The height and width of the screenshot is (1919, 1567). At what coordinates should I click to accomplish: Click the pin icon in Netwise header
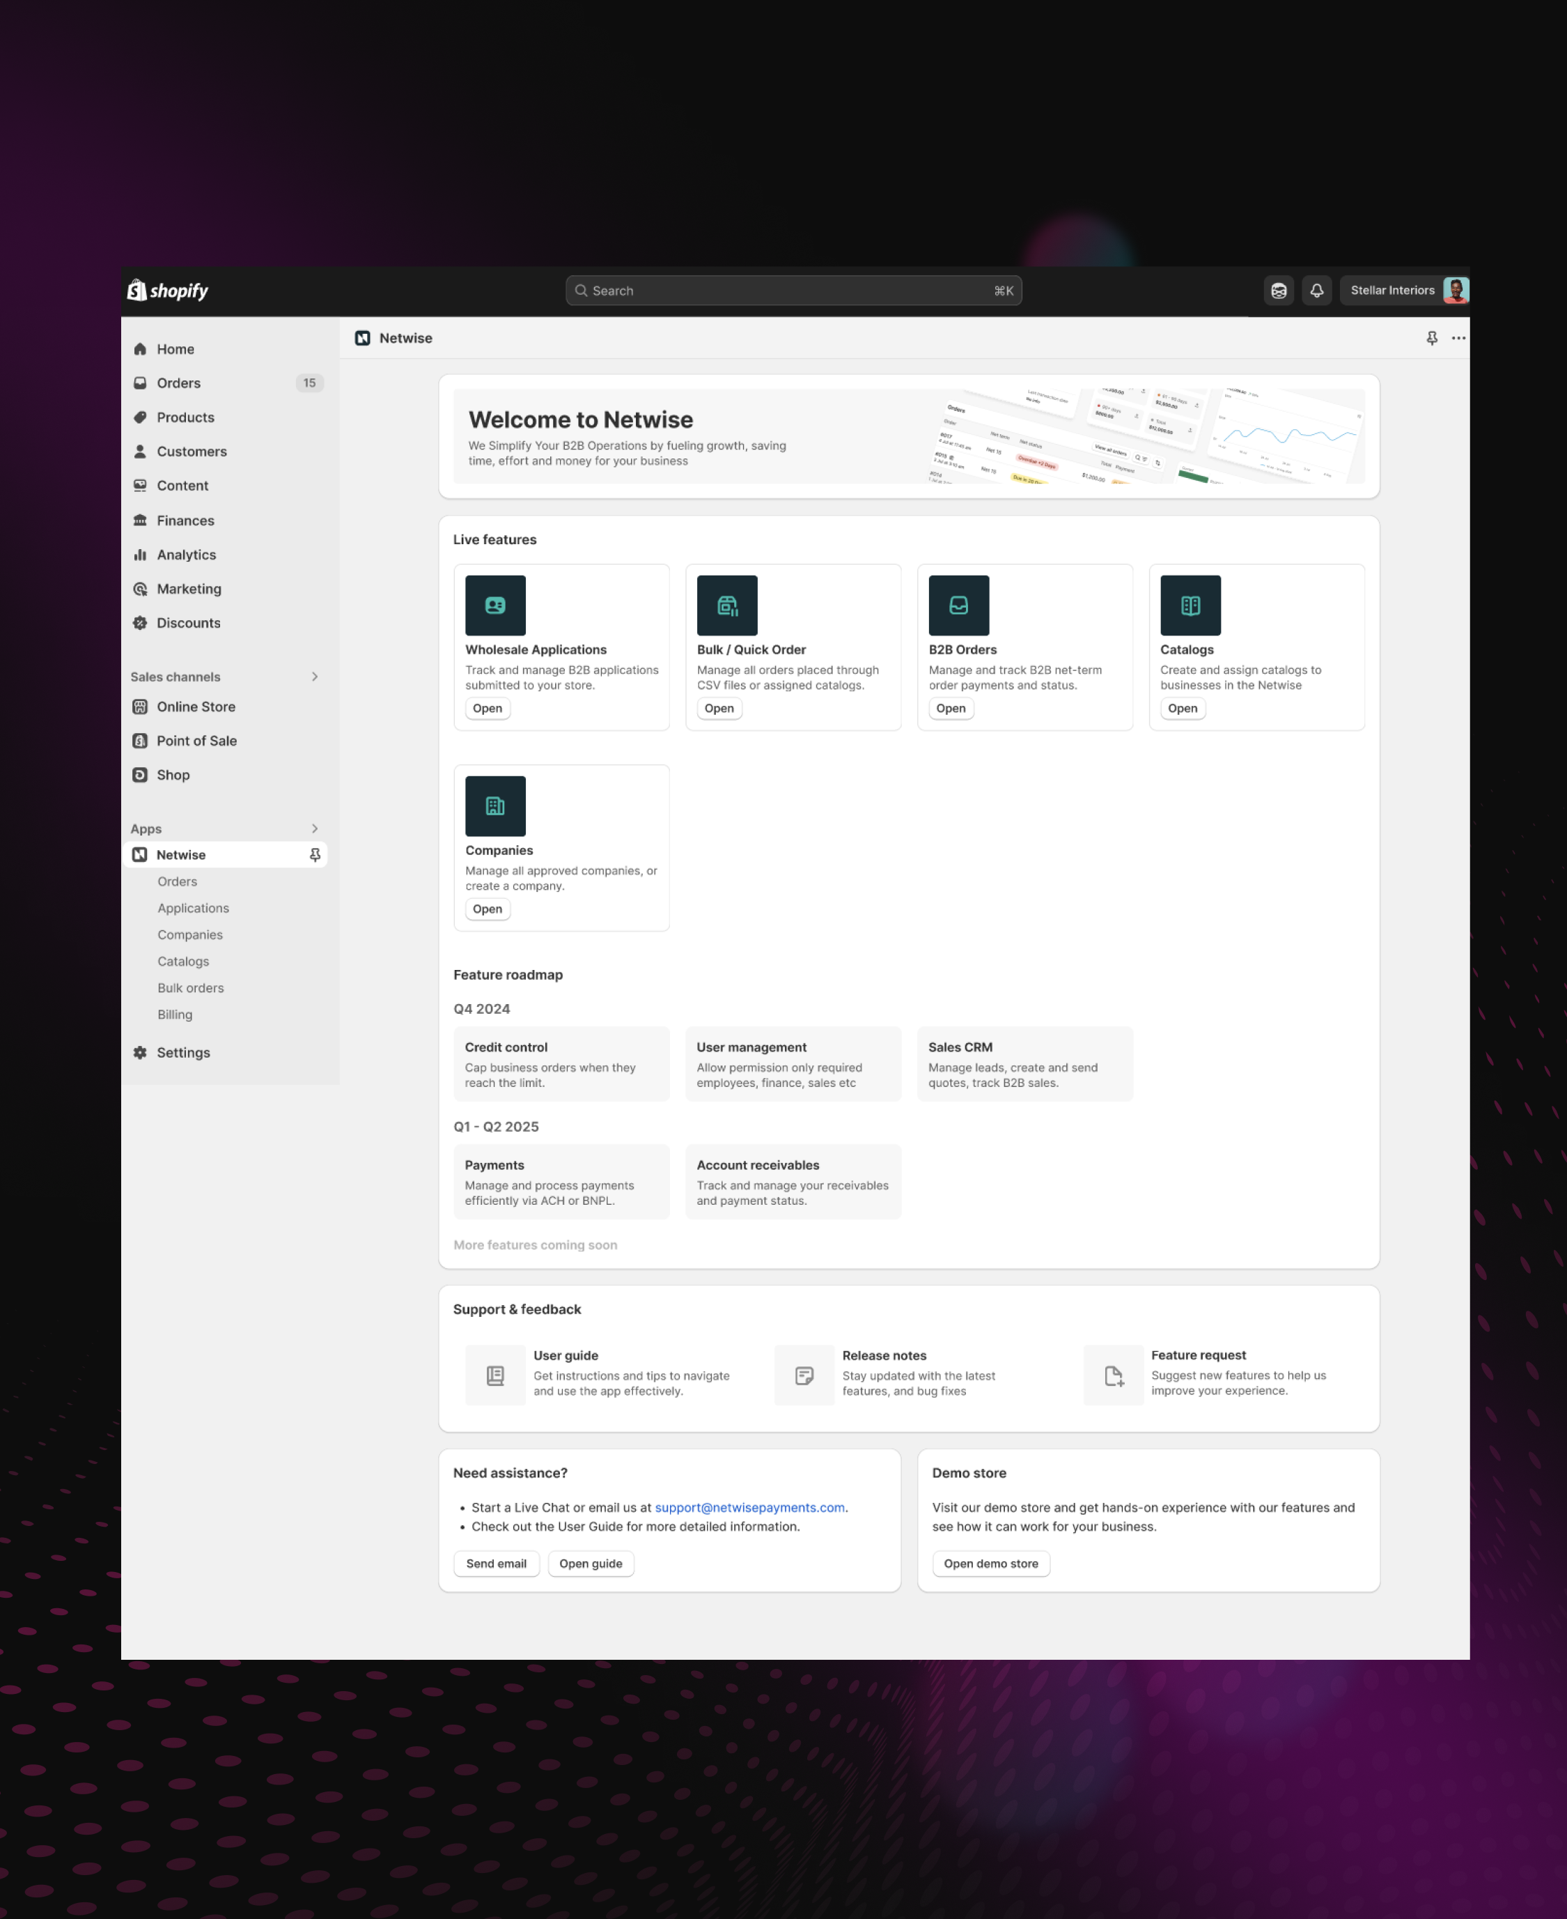(1432, 338)
